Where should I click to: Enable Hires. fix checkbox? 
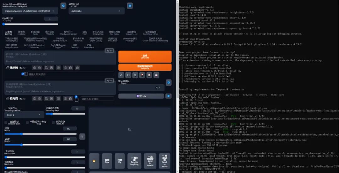coord(53,123)
